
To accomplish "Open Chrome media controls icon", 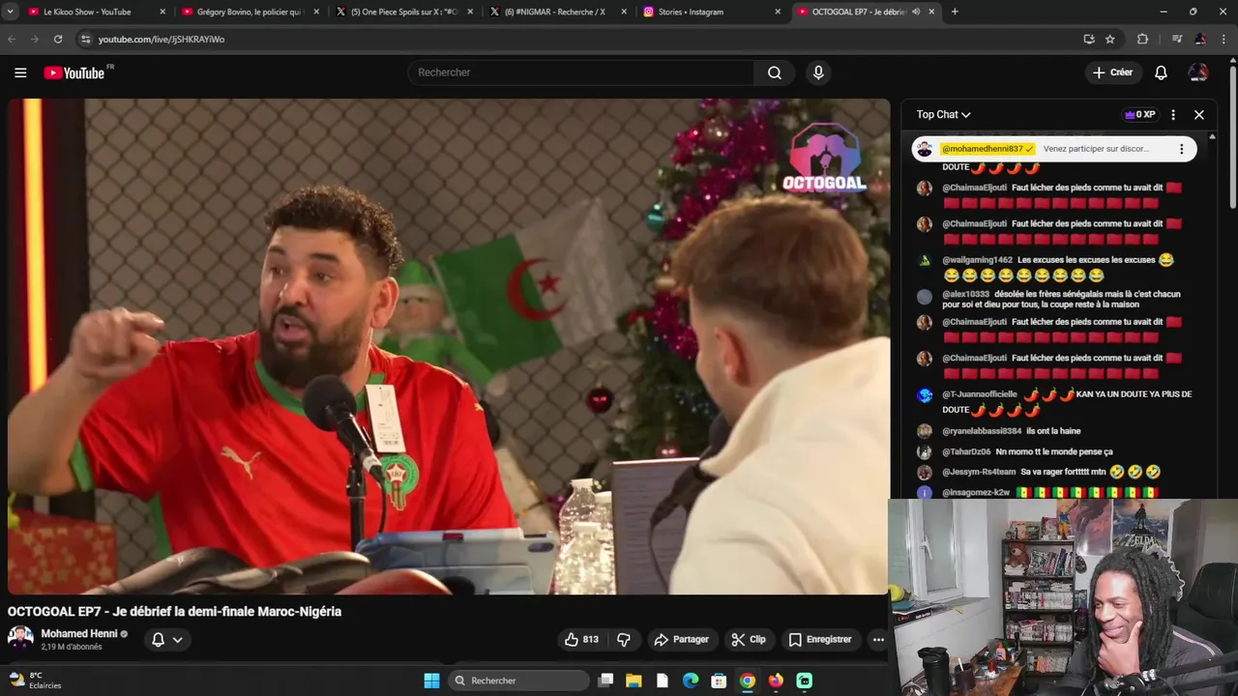I will [1177, 39].
